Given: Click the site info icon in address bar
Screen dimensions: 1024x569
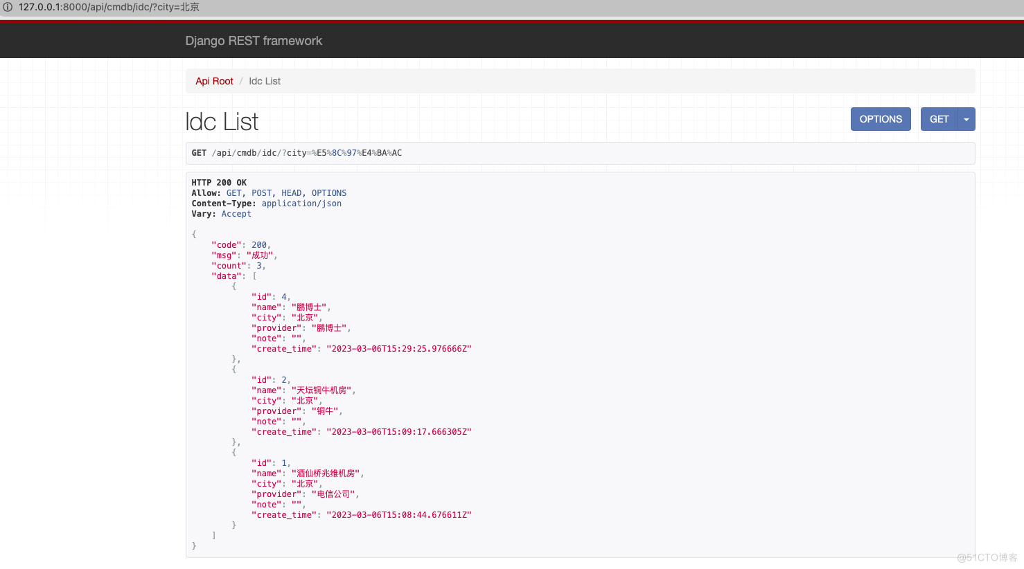Looking at the screenshot, I should pyautogui.click(x=8, y=7).
